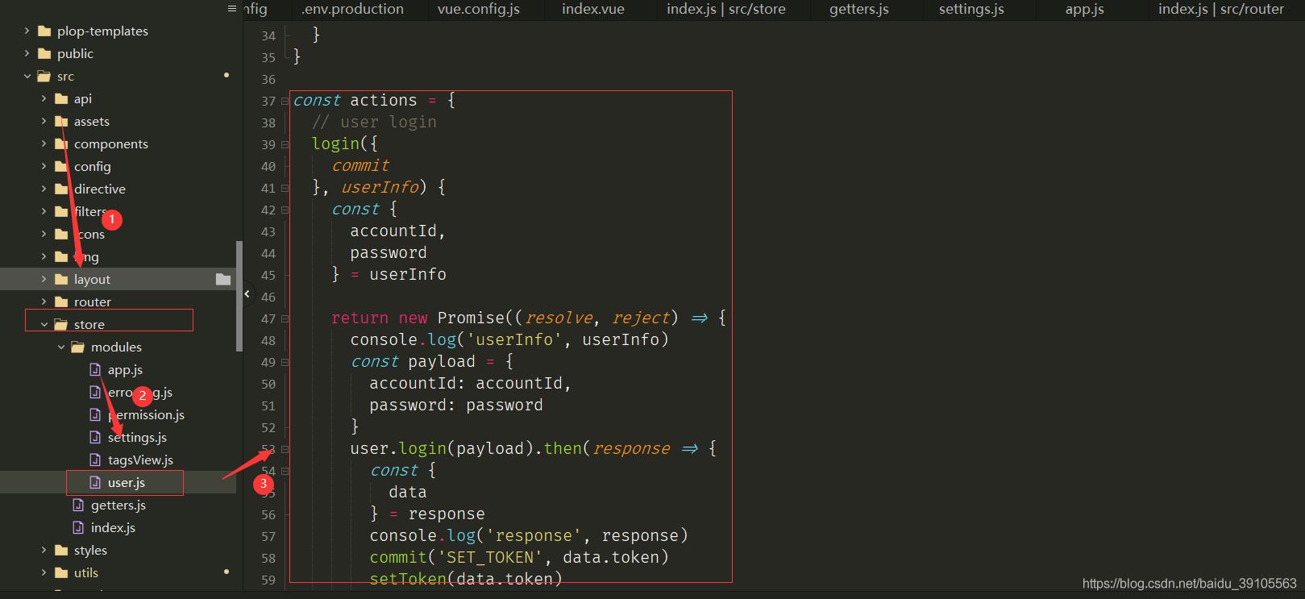Switch to the index.js | src/store tab
This screenshot has width=1305, height=599.
tap(726, 10)
